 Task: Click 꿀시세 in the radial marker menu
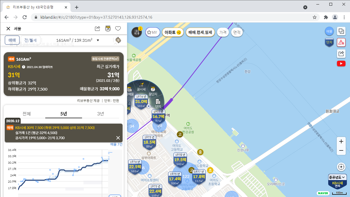click(x=141, y=87)
